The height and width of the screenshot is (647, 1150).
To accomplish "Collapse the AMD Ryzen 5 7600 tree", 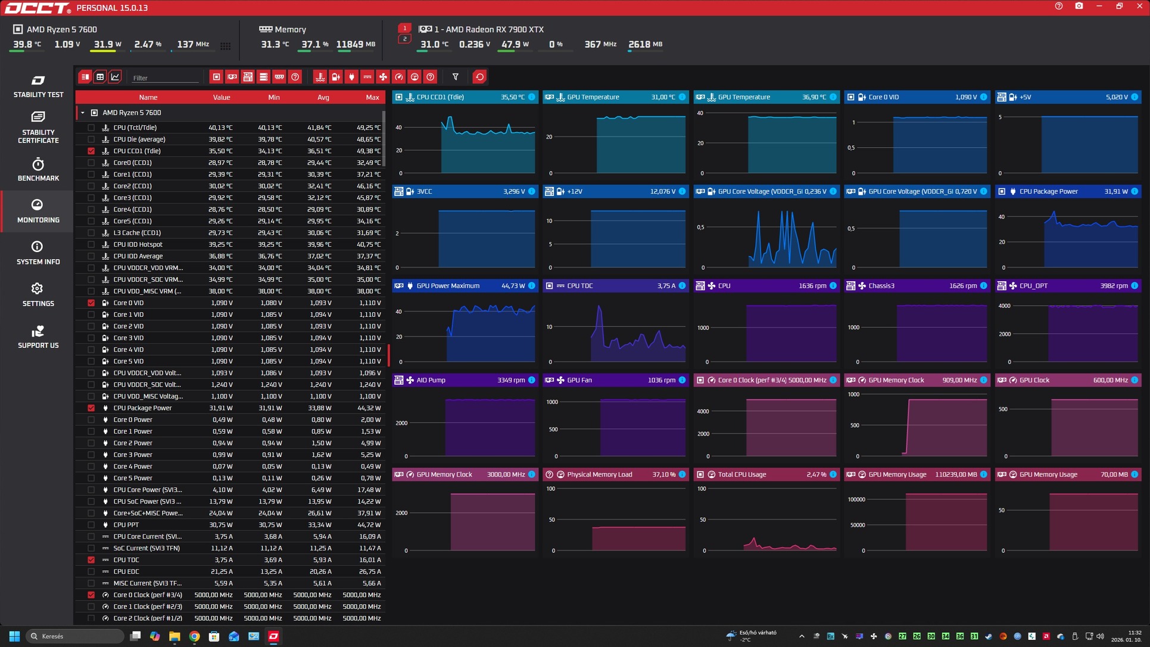I will (83, 113).
